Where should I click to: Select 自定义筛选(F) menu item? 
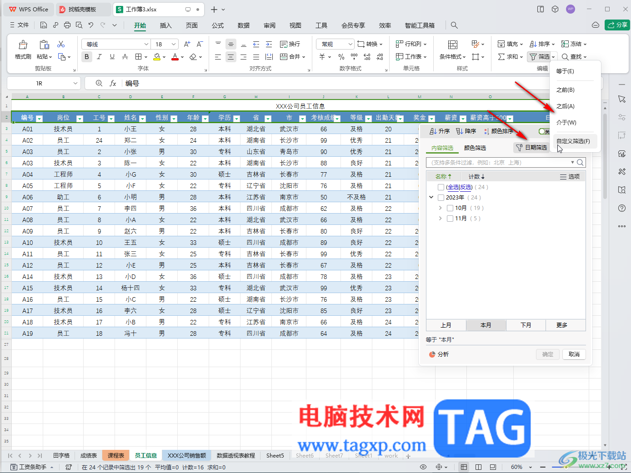coord(575,141)
